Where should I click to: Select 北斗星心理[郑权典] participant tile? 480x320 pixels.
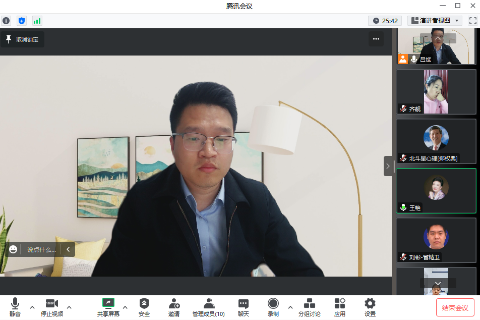tap(436, 141)
